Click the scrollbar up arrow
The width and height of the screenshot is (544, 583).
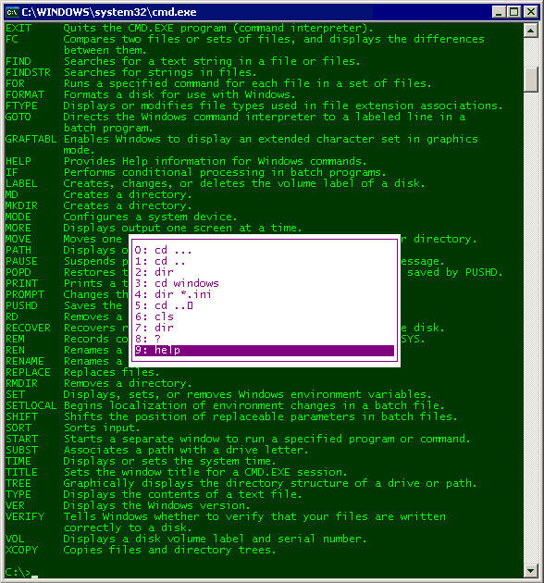pos(531,31)
